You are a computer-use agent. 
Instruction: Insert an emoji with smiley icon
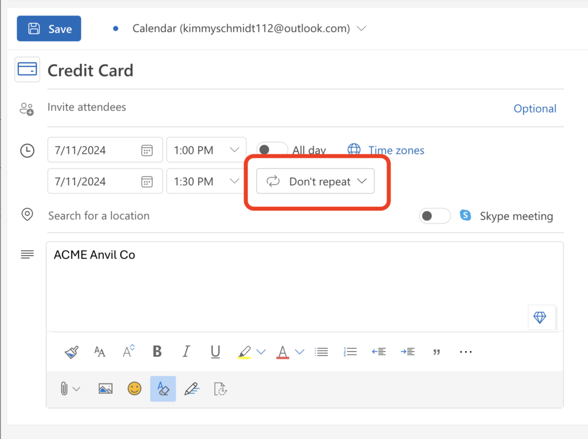click(x=134, y=389)
